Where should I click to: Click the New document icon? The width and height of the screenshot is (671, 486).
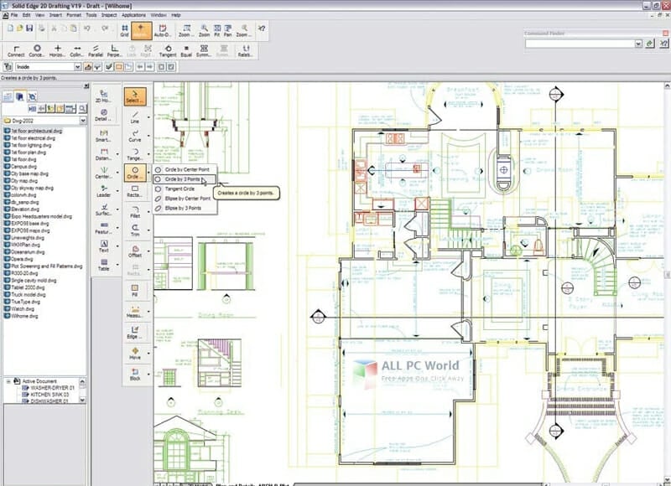click(10, 28)
